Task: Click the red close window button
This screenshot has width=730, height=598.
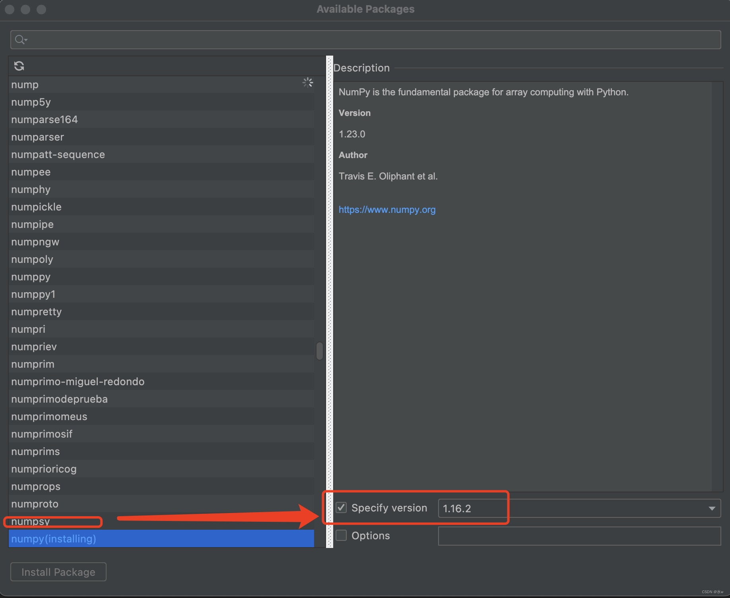Action: point(10,9)
